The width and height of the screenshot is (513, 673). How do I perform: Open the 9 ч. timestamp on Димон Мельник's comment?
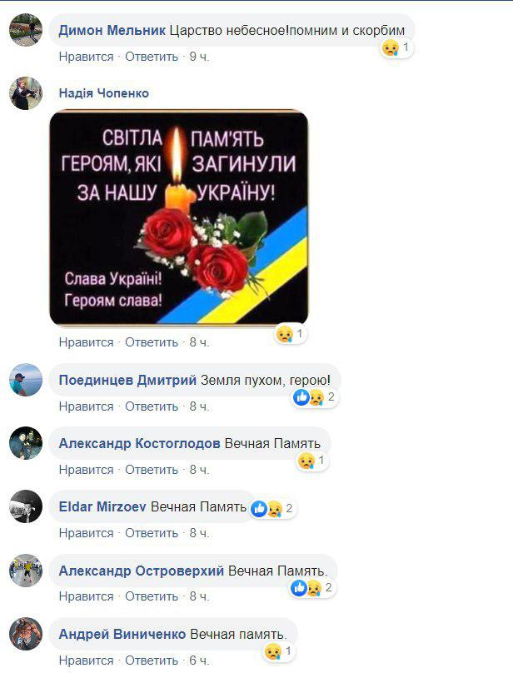199,57
